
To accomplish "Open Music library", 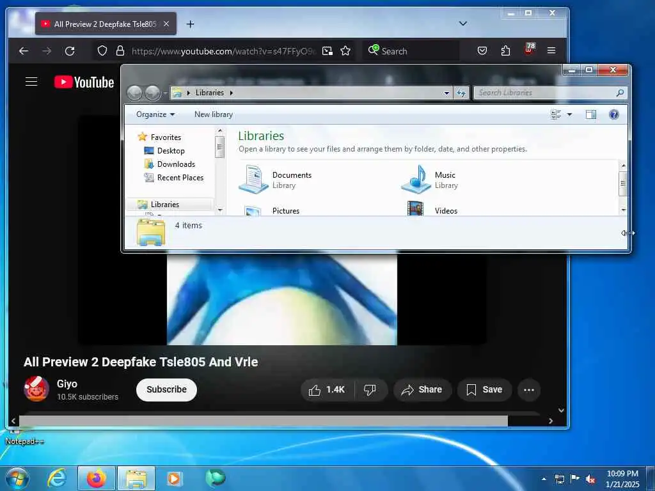I will pos(429,180).
